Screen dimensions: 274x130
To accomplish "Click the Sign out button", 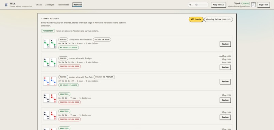I will point(263,5).
